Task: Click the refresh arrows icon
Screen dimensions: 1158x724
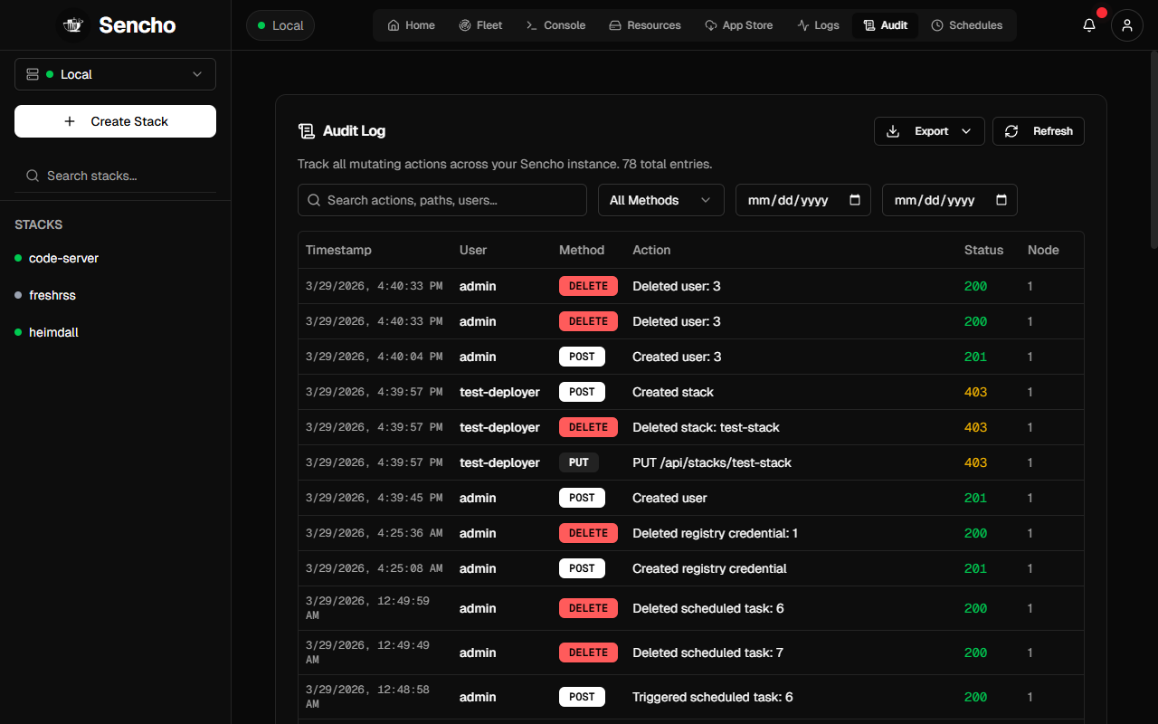Action: pos(1011,131)
